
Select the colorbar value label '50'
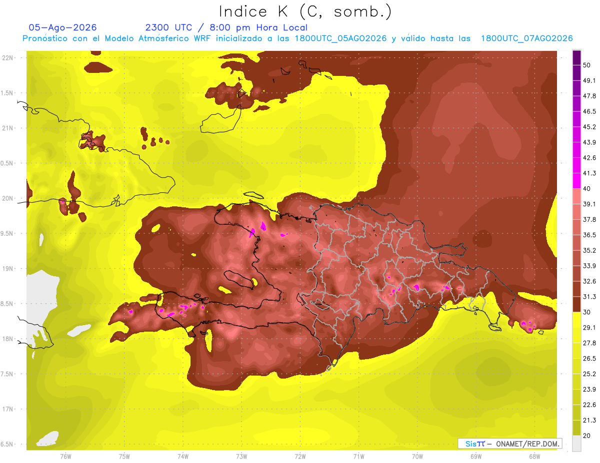tap(587, 65)
